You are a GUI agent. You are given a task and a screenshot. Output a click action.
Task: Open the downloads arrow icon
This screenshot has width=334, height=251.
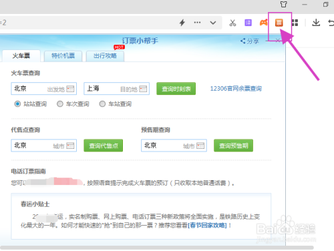coord(316,23)
